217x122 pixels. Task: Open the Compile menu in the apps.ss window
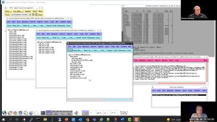[101, 47]
